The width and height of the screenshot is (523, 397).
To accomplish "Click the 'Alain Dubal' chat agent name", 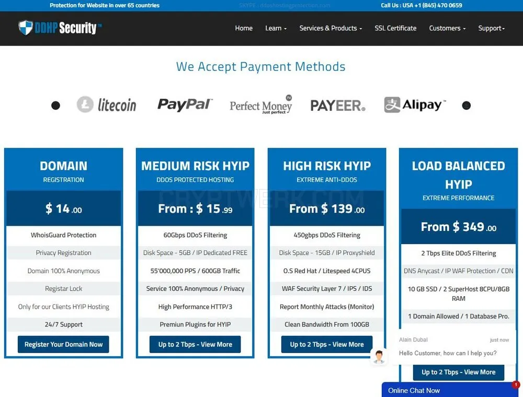I will [x=413, y=340].
